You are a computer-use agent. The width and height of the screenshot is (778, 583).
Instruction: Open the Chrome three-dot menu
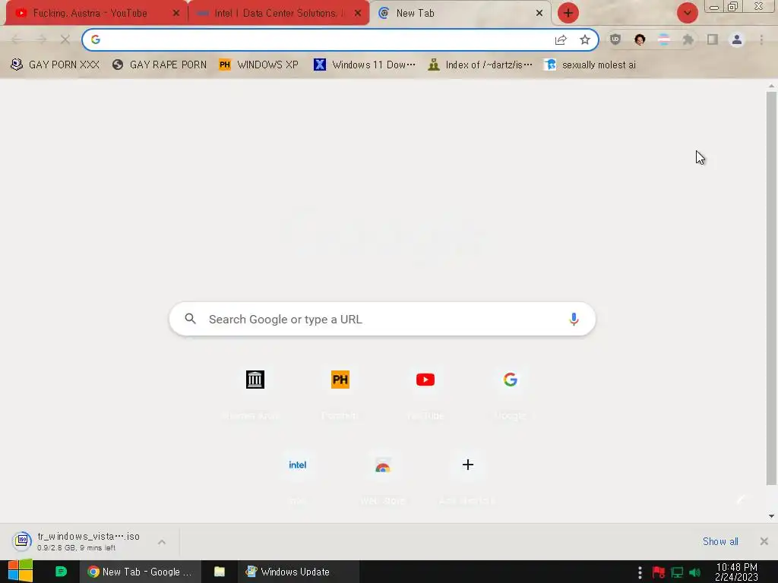click(x=761, y=39)
